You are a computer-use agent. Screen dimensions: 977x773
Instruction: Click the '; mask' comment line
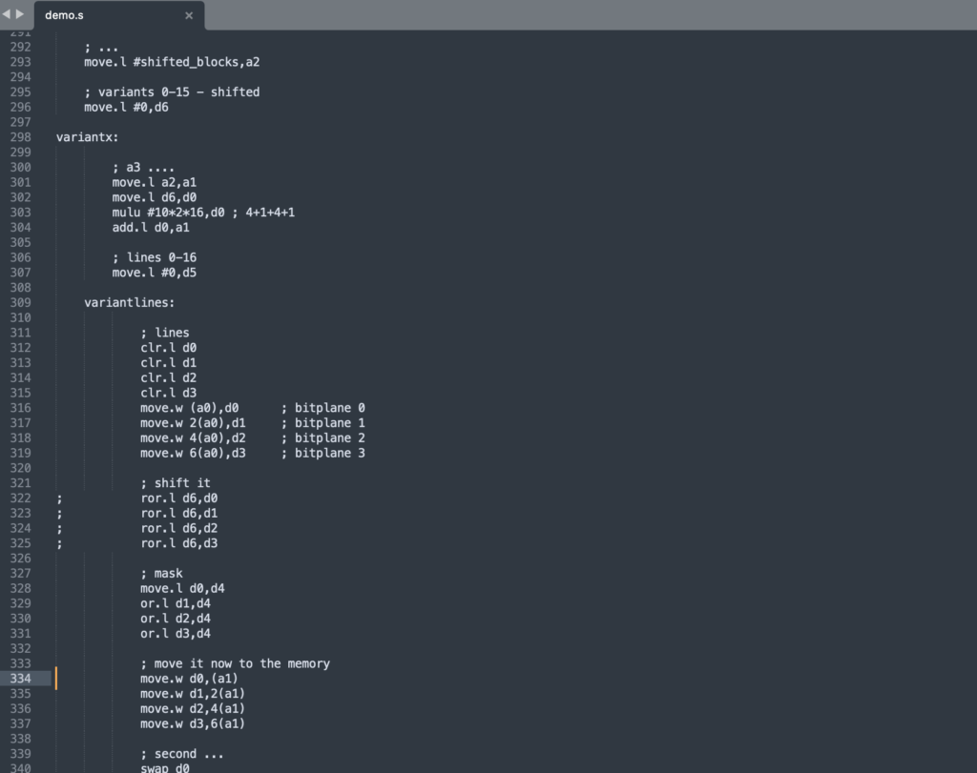coord(161,574)
